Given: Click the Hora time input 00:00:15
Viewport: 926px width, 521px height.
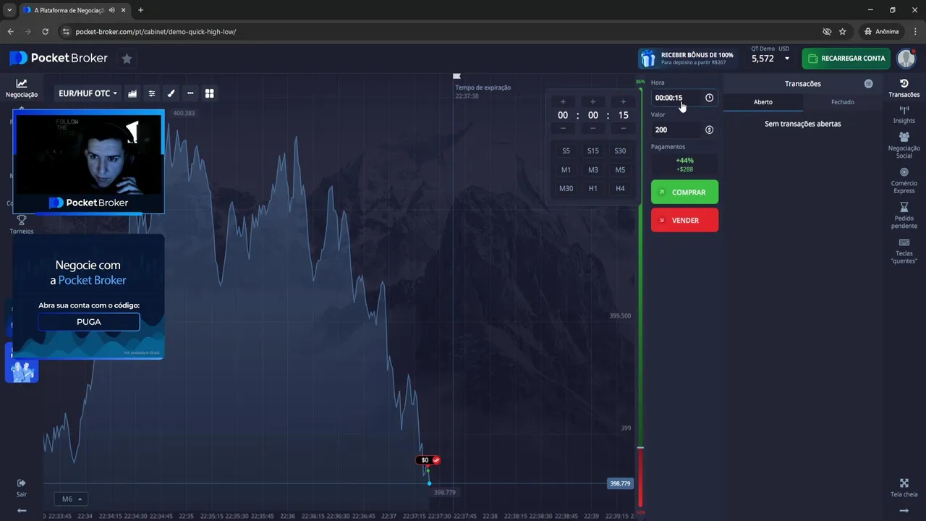Looking at the screenshot, I should 684,98.
